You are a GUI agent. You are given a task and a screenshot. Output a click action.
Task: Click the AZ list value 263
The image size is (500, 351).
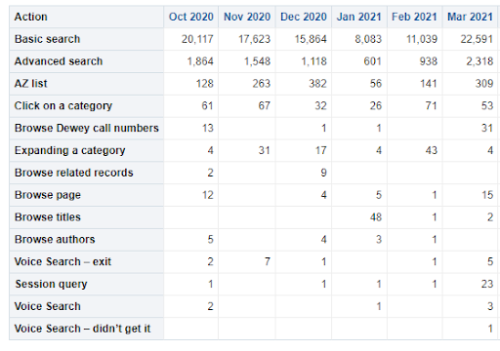pos(262,84)
